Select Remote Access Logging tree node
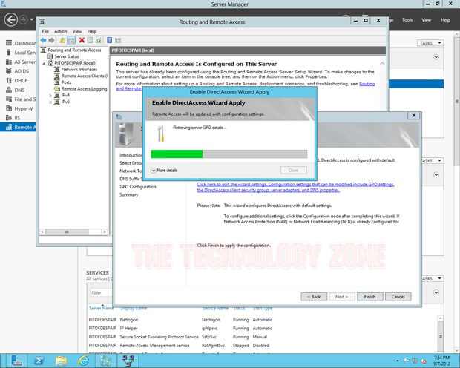This screenshot has height=368, width=460. (x=84, y=88)
